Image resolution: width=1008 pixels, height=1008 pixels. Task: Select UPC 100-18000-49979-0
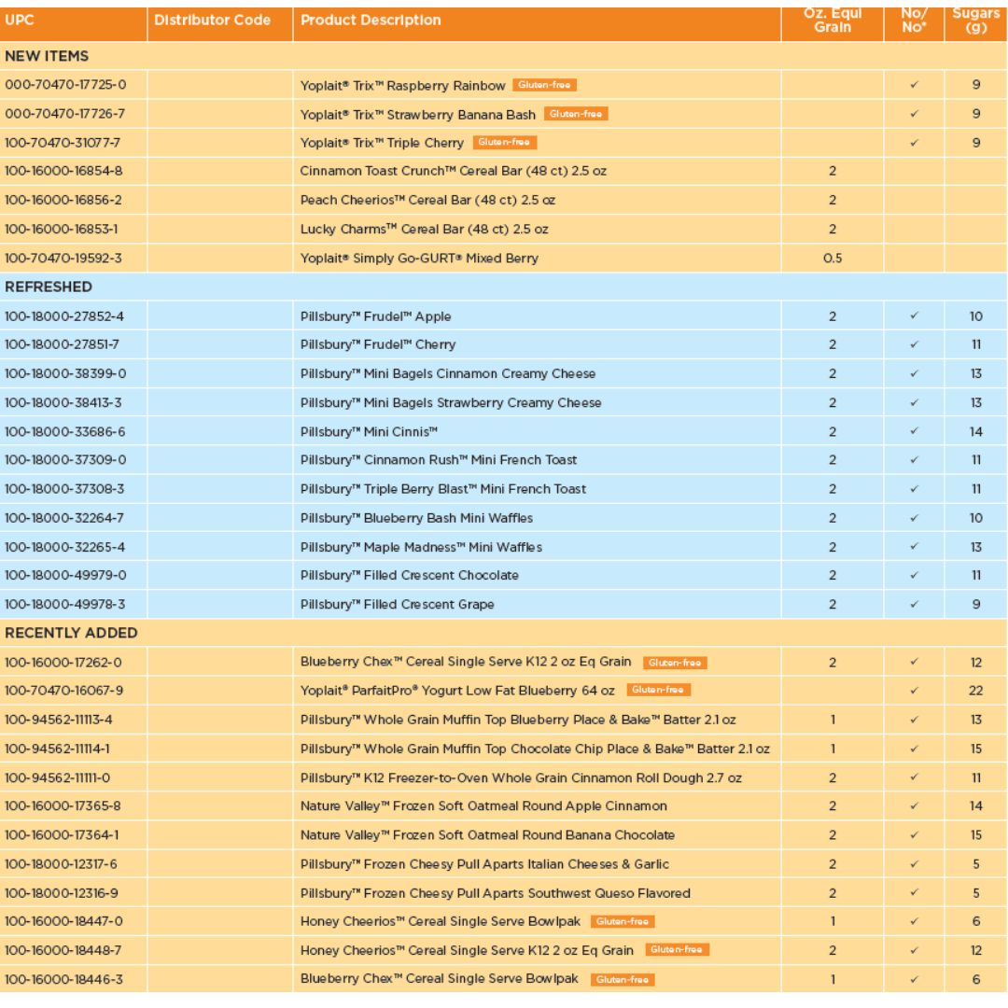[65, 575]
